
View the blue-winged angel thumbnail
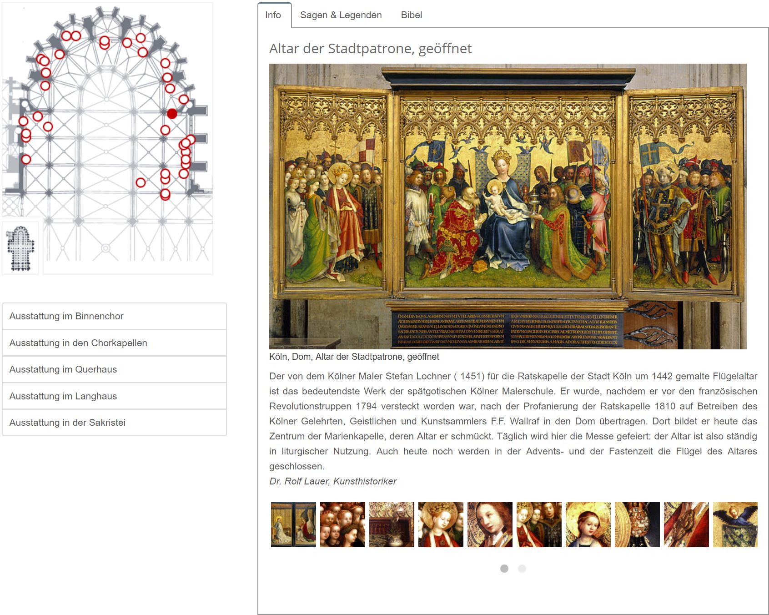point(735,524)
